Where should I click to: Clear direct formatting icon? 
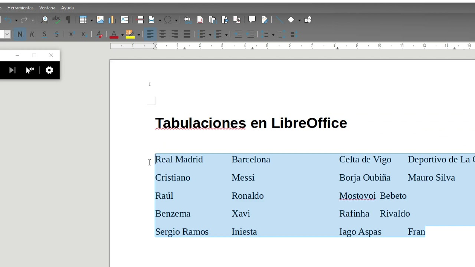(99, 34)
